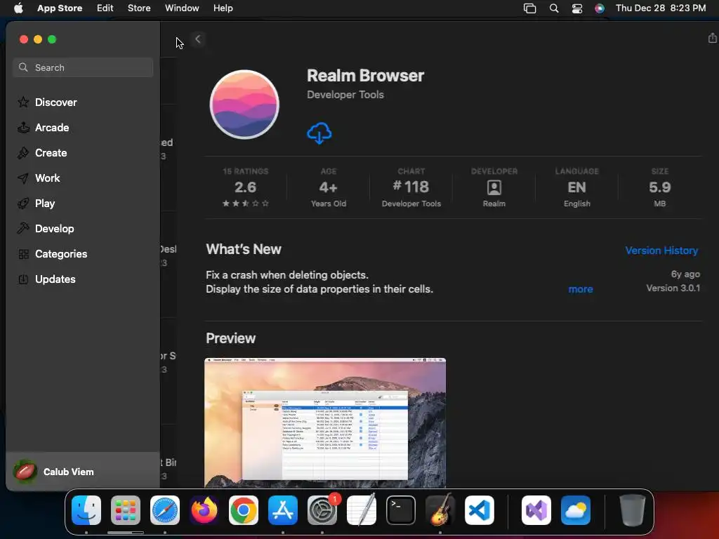Image resolution: width=719 pixels, height=539 pixels.
Task: Open the Window menu
Action: tap(182, 8)
